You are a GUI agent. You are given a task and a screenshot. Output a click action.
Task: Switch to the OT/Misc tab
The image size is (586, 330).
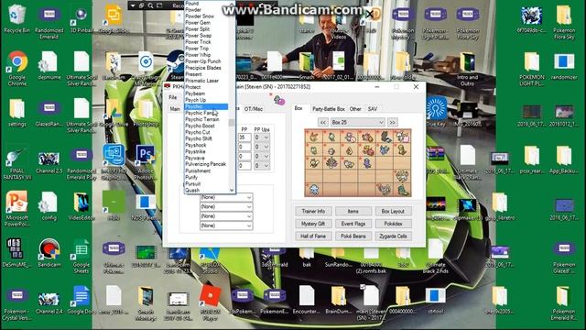254,109
